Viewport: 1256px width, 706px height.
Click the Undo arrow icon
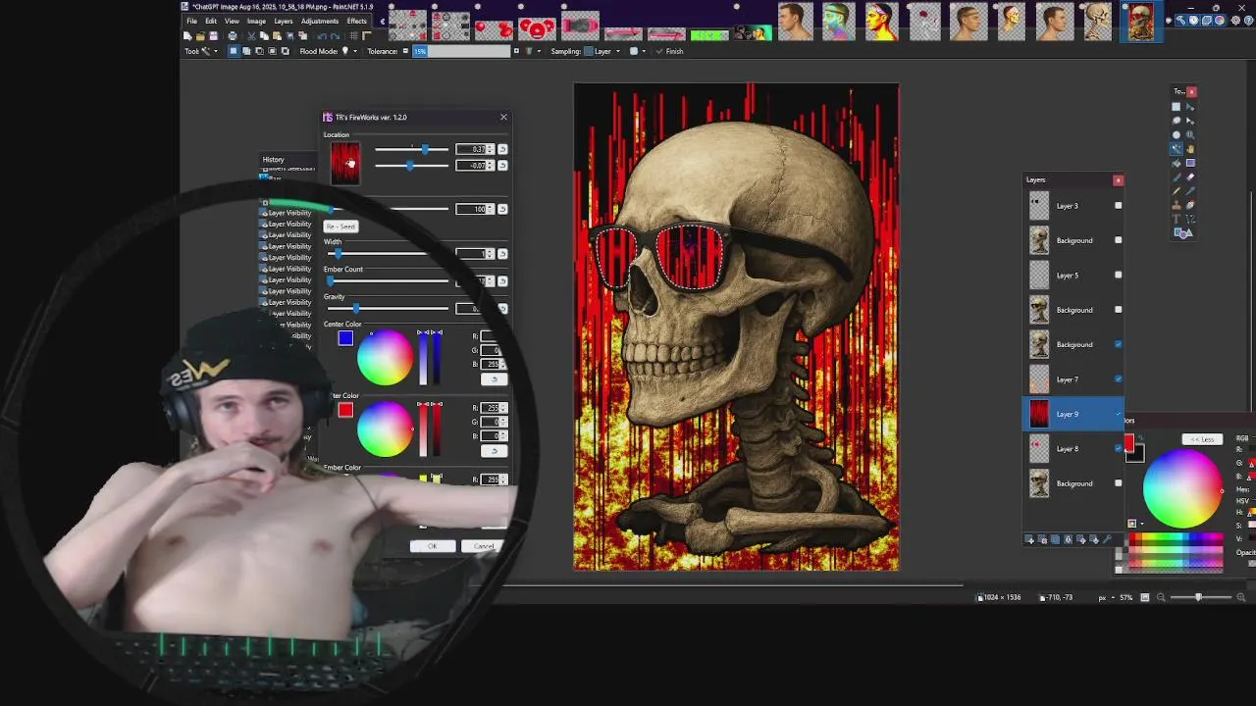point(322,36)
